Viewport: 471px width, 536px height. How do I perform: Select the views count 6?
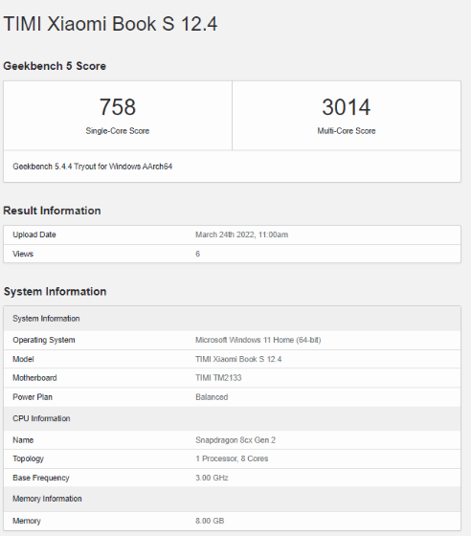tap(197, 254)
